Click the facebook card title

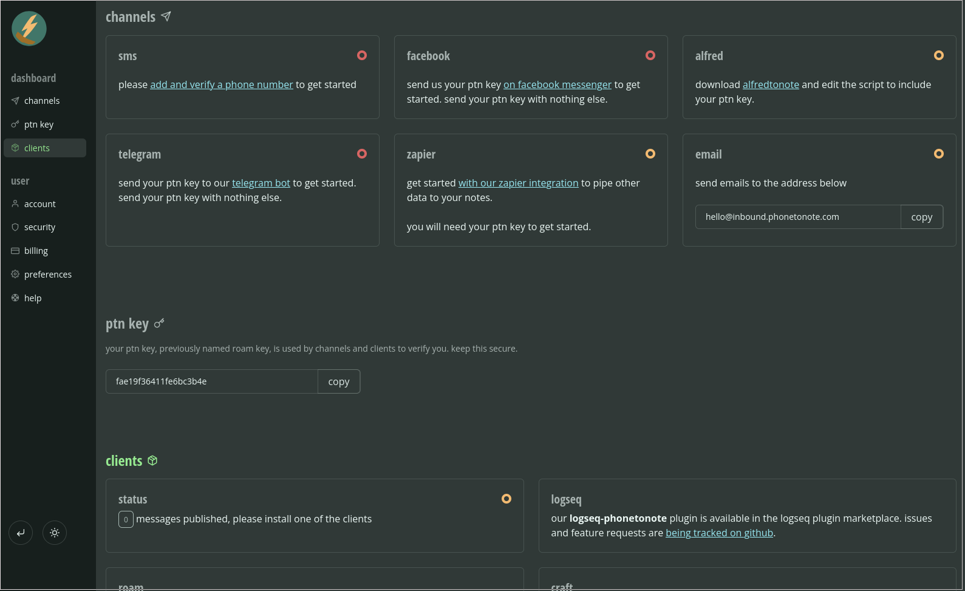click(428, 56)
